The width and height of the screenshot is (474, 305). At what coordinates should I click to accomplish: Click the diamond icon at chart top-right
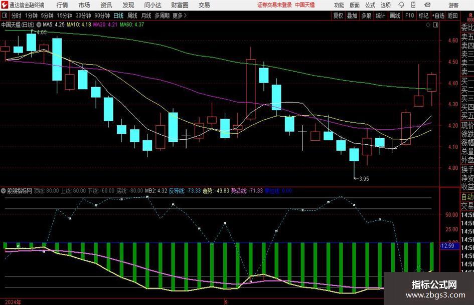[x=428, y=25]
